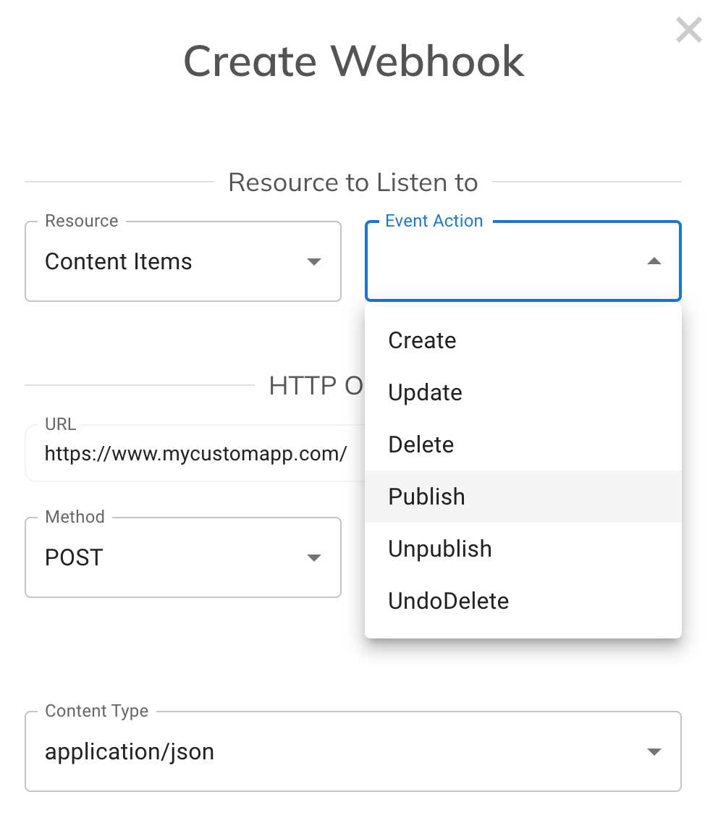Click the Content Type caret icon

(x=654, y=752)
